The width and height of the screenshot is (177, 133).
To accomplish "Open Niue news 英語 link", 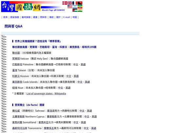I will click(x=68, y=88).
